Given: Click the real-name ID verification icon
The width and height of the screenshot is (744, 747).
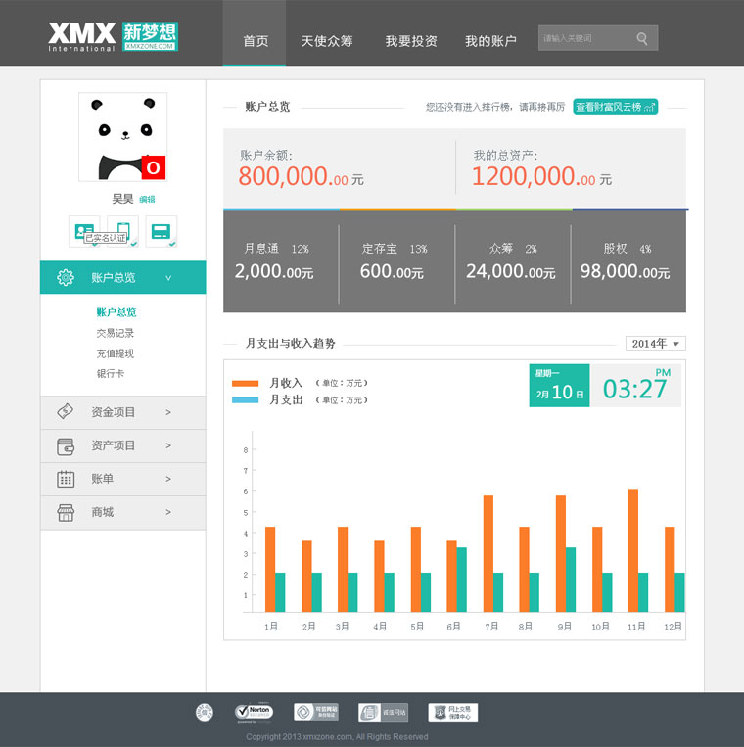Looking at the screenshot, I should coord(83,231).
